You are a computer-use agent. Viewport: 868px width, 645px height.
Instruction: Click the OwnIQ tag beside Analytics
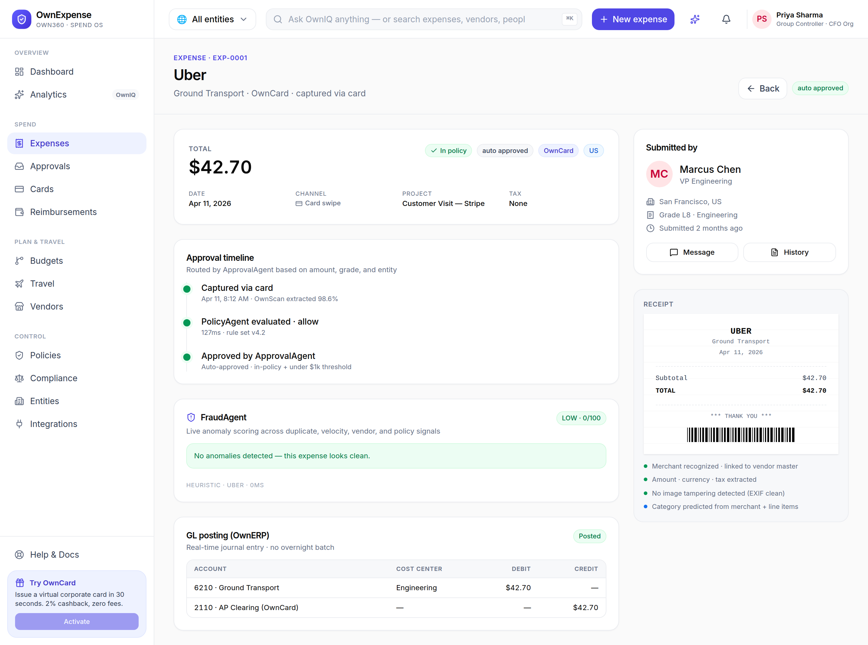pyautogui.click(x=125, y=95)
